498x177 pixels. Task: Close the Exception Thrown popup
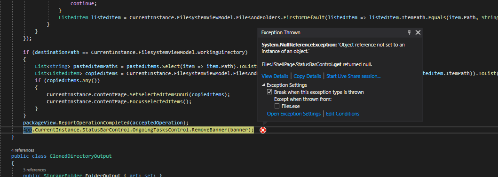418,32
